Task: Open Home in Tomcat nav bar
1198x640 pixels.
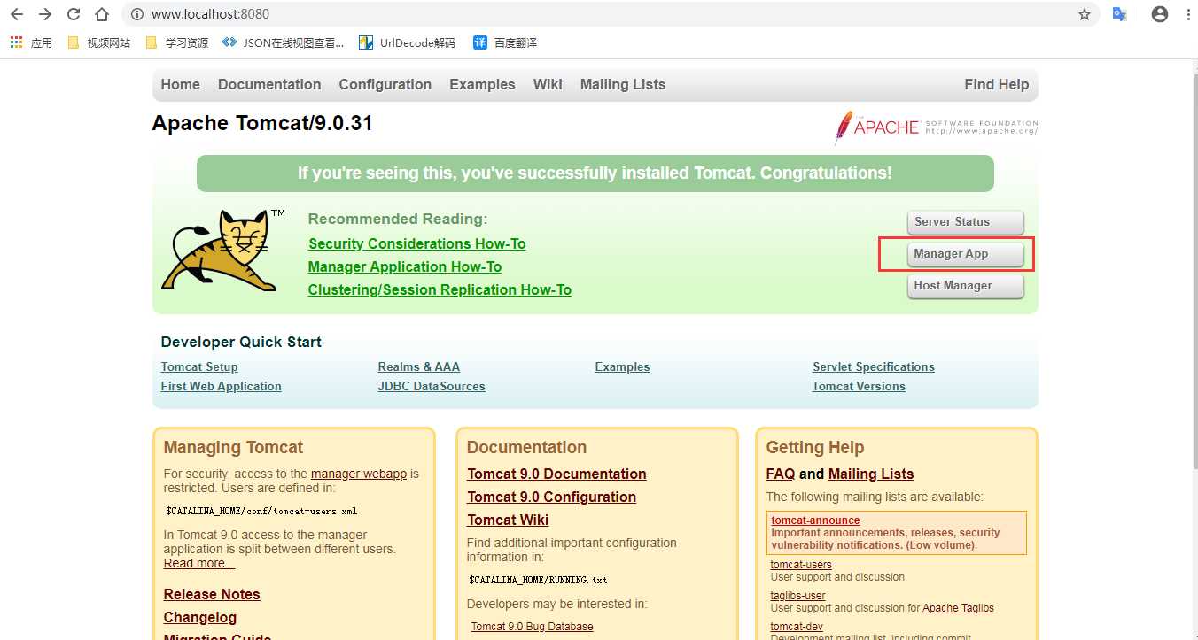Action: [181, 84]
